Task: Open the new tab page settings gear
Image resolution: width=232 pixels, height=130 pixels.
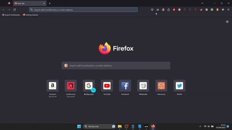Action: [227, 22]
